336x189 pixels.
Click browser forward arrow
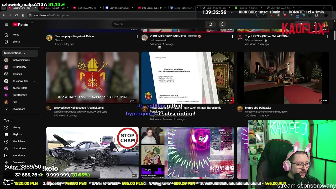point(10,15)
